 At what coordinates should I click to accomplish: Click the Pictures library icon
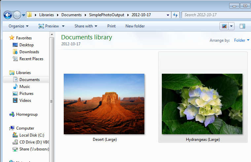pyautogui.click(x=15, y=94)
